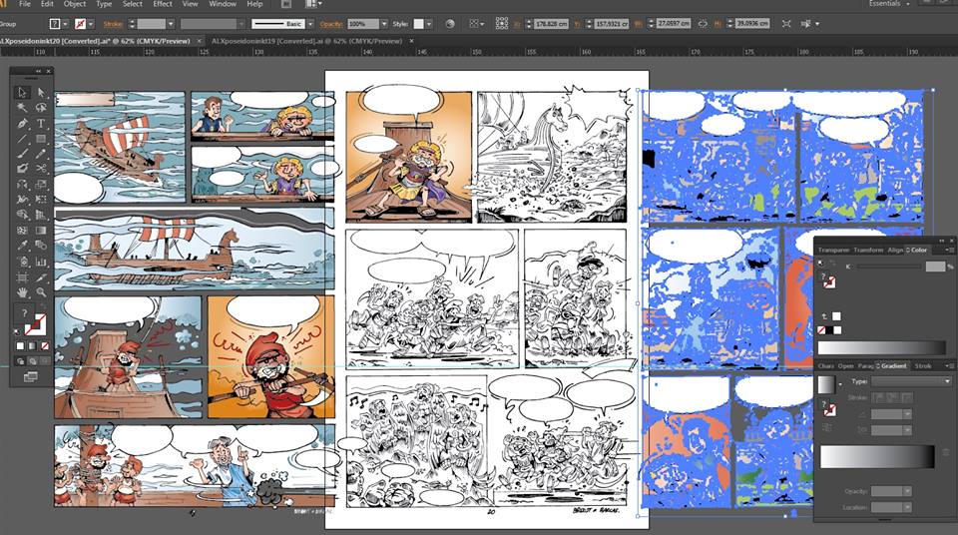Click the Recolor Artwork icon in control bar

coord(449,23)
